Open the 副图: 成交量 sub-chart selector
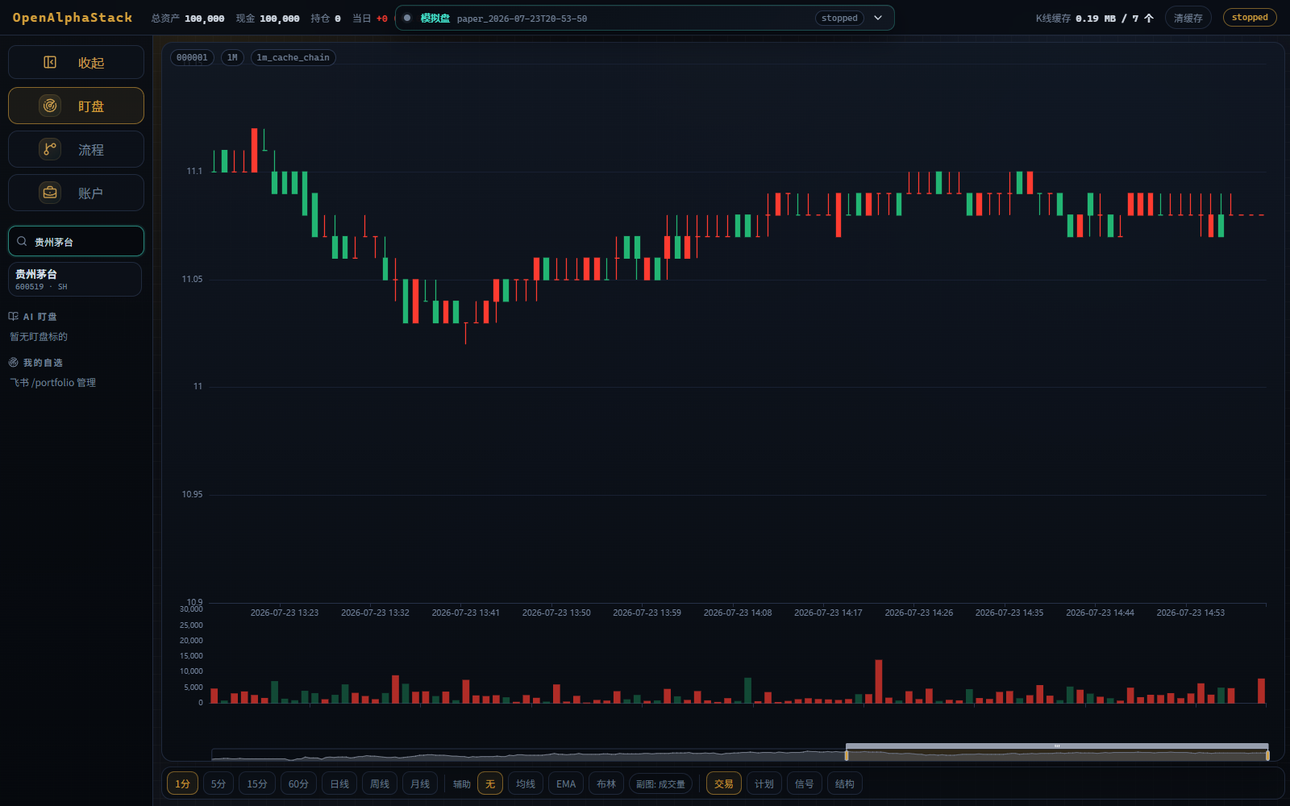Image resolution: width=1290 pixels, height=806 pixels. 660,783
